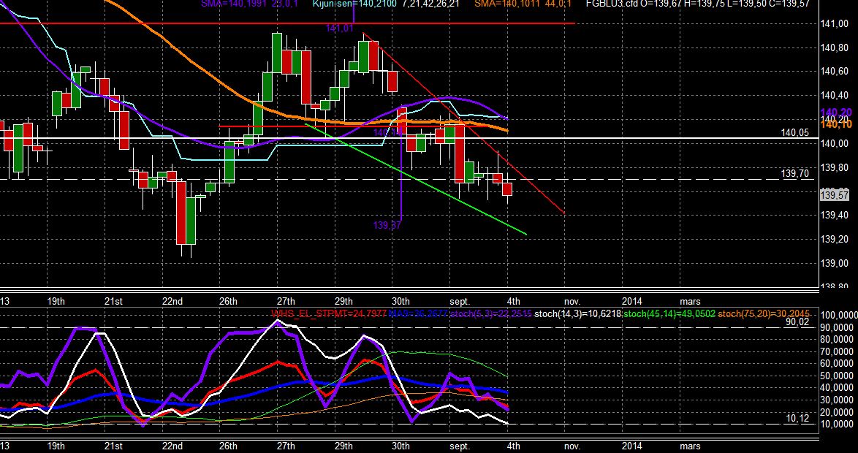Click the 30th label on price chart date axis
Viewport: 858px width, 453px height.
tap(400, 302)
